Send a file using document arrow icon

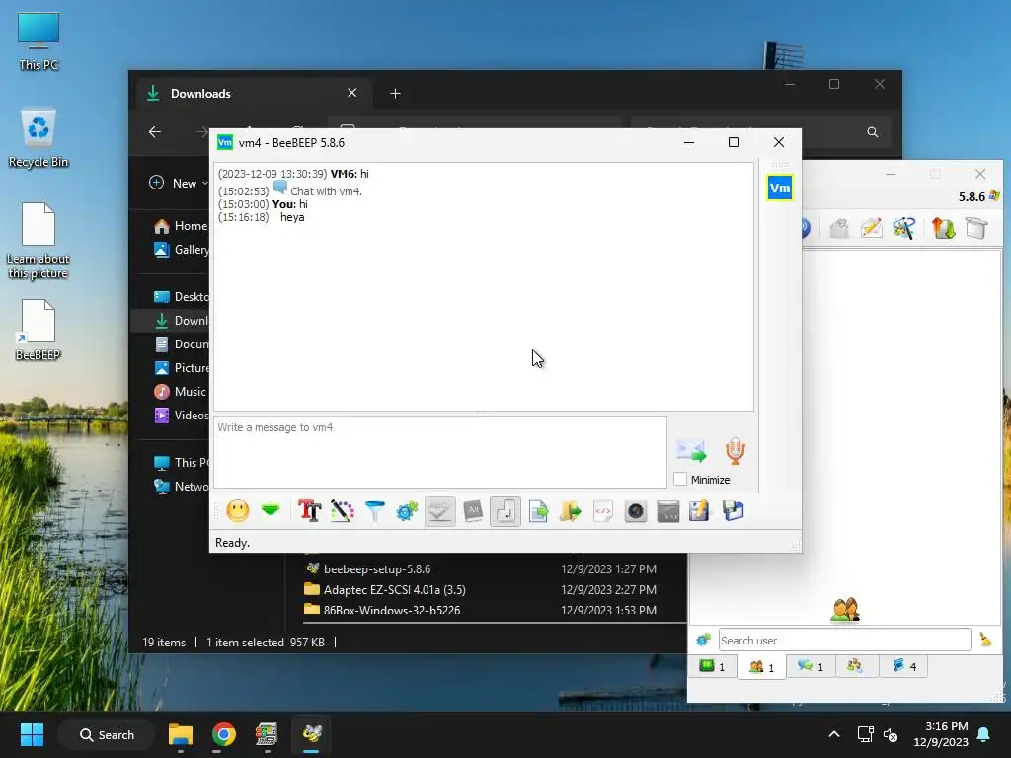(x=538, y=511)
